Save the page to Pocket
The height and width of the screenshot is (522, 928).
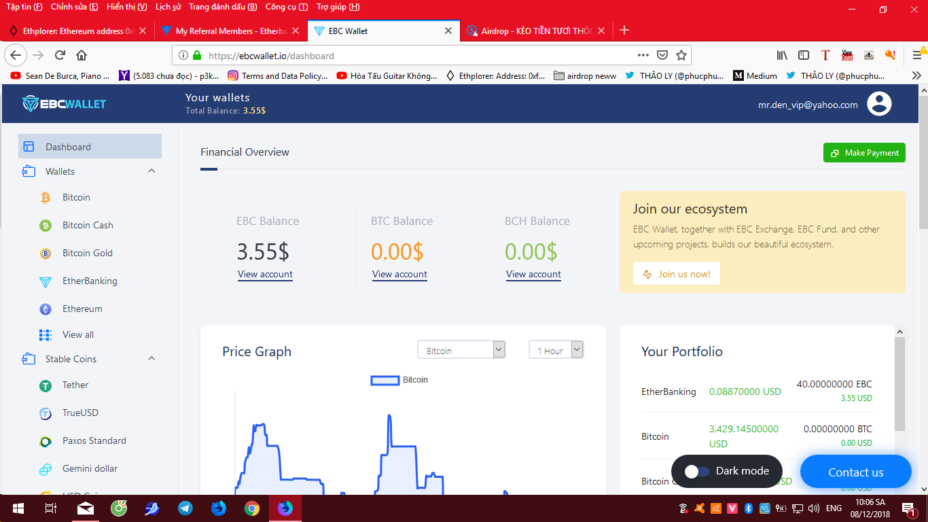pyautogui.click(x=662, y=55)
